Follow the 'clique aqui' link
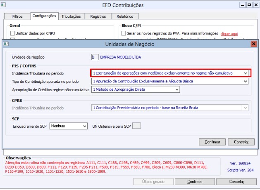 tap(229, 33)
